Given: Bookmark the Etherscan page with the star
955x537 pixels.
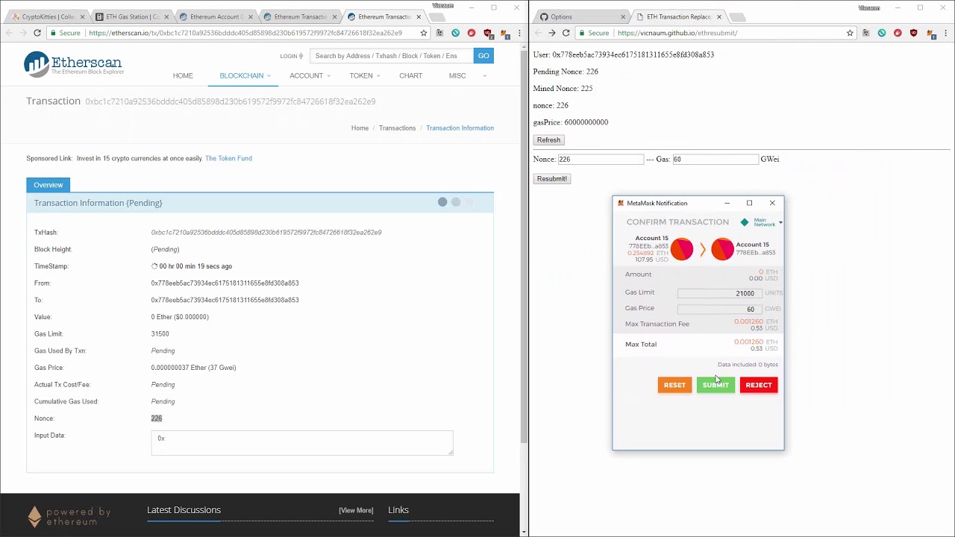Looking at the screenshot, I should pyautogui.click(x=424, y=33).
